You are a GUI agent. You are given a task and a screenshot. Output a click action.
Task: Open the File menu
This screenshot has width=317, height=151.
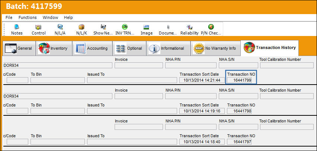[x=9, y=17]
